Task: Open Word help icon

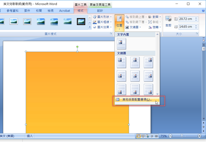Action: point(203,11)
